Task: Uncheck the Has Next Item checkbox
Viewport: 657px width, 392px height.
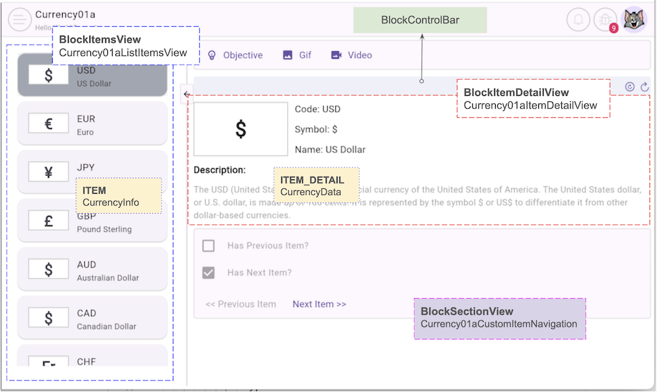Action: [209, 273]
